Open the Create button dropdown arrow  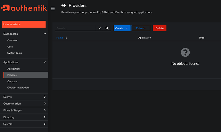(127, 28)
